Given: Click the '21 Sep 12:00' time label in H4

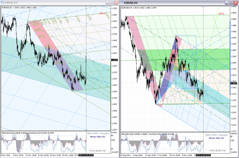Looking at the screenshot, I should 151,155.
